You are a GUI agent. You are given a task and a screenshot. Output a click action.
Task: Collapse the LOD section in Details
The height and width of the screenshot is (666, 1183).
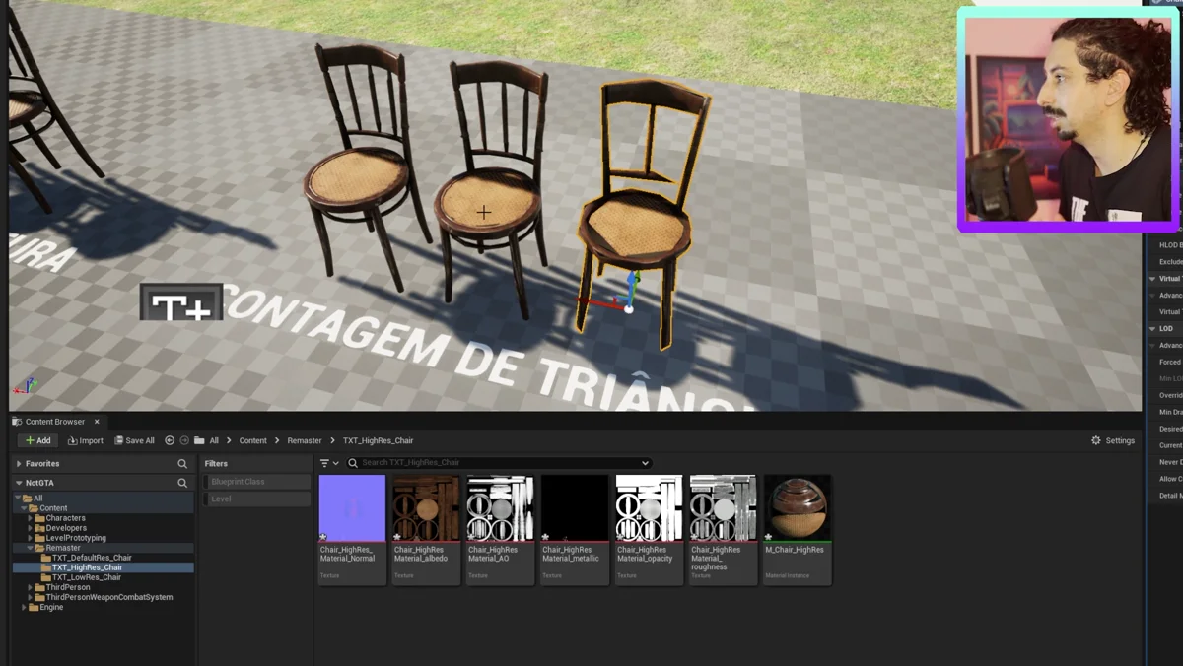click(1153, 328)
